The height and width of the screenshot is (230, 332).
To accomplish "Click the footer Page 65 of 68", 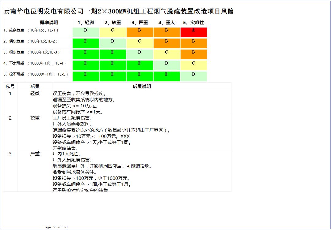I will point(55,227).
